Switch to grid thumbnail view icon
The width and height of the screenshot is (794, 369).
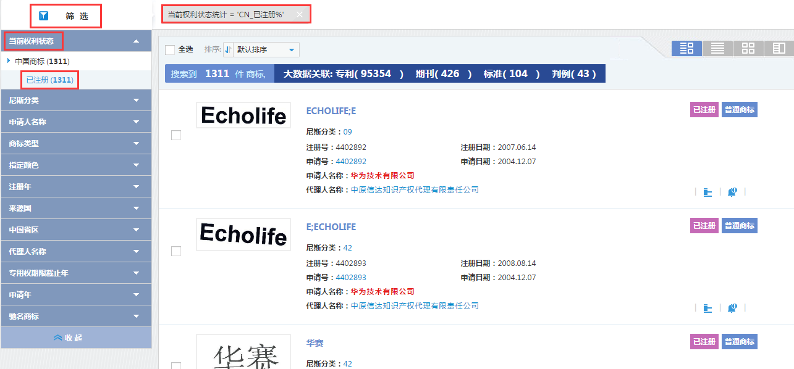(x=748, y=48)
